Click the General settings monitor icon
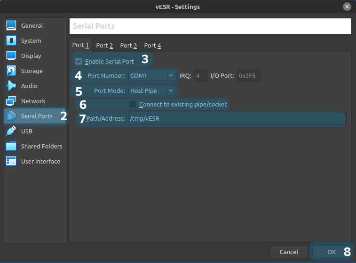This screenshot has height=263, width=356. click(11, 25)
